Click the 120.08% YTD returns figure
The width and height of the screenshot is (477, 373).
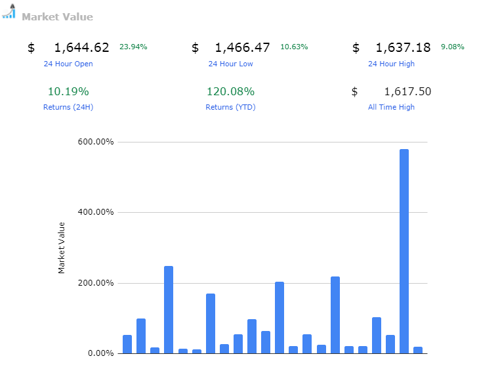click(x=230, y=91)
